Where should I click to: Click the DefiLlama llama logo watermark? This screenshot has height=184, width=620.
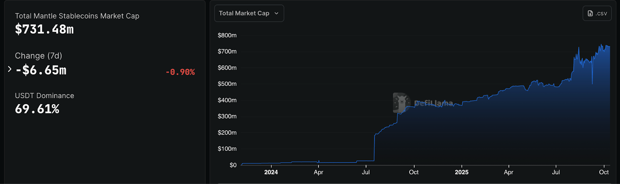401,103
